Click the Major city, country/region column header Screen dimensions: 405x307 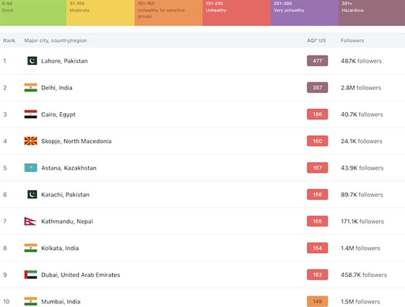56,41
